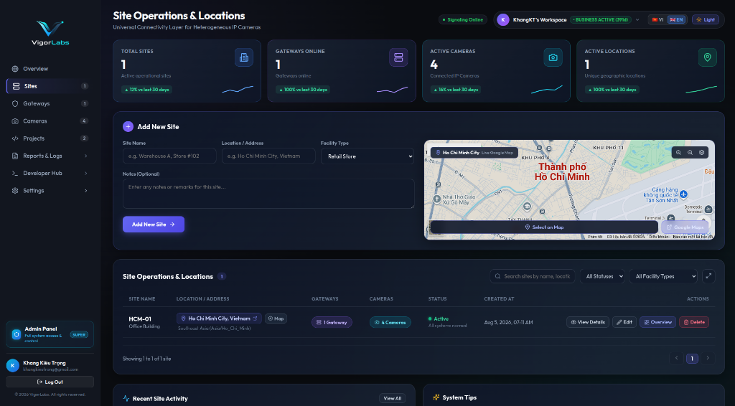Viewport: 735px width, 406px height.
Task: Open the All Statuses filter dropdown
Action: [602, 276]
